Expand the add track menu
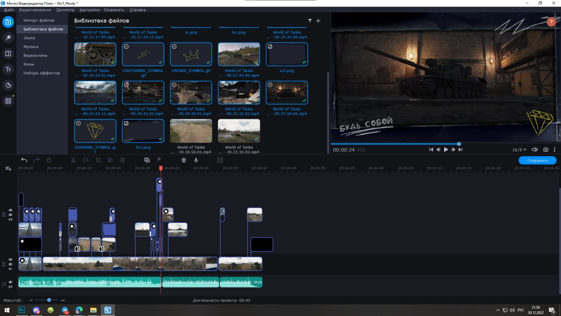Screen dimensions: 561x316 (8, 169)
